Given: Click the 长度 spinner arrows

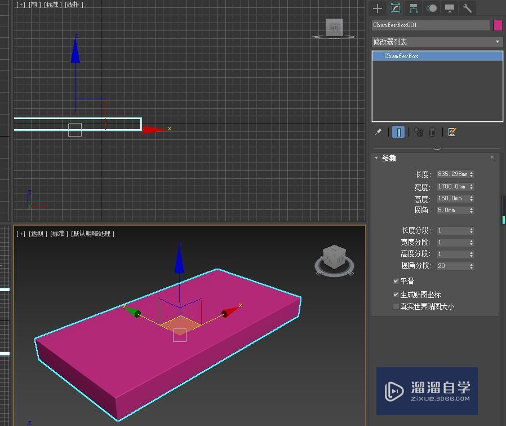Looking at the screenshot, I should coord(472,174).
